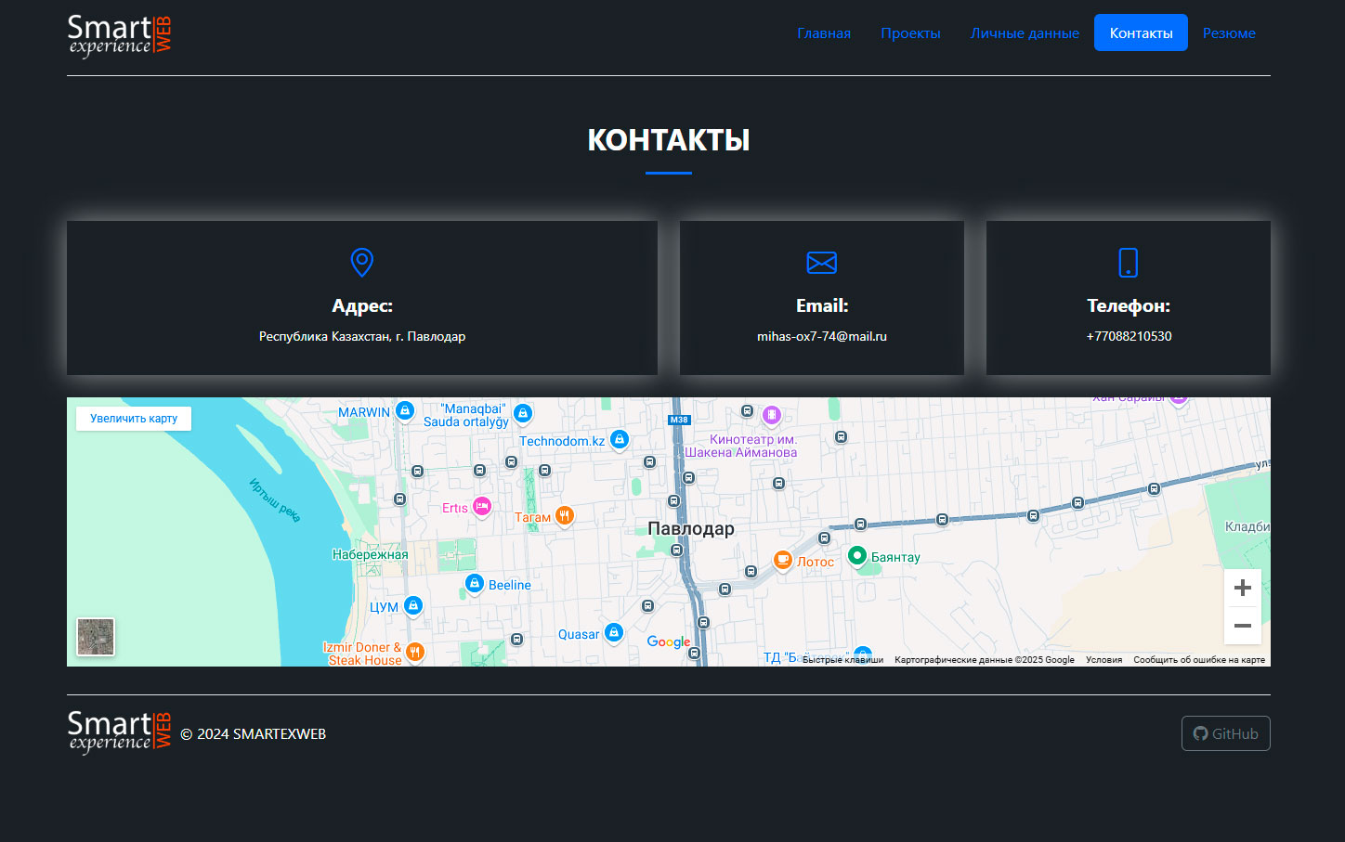Click the Technodom.kz shopping marker on map
This screenshot has width=1345, height=842.
pyautogui.click(x=620, y=439)
